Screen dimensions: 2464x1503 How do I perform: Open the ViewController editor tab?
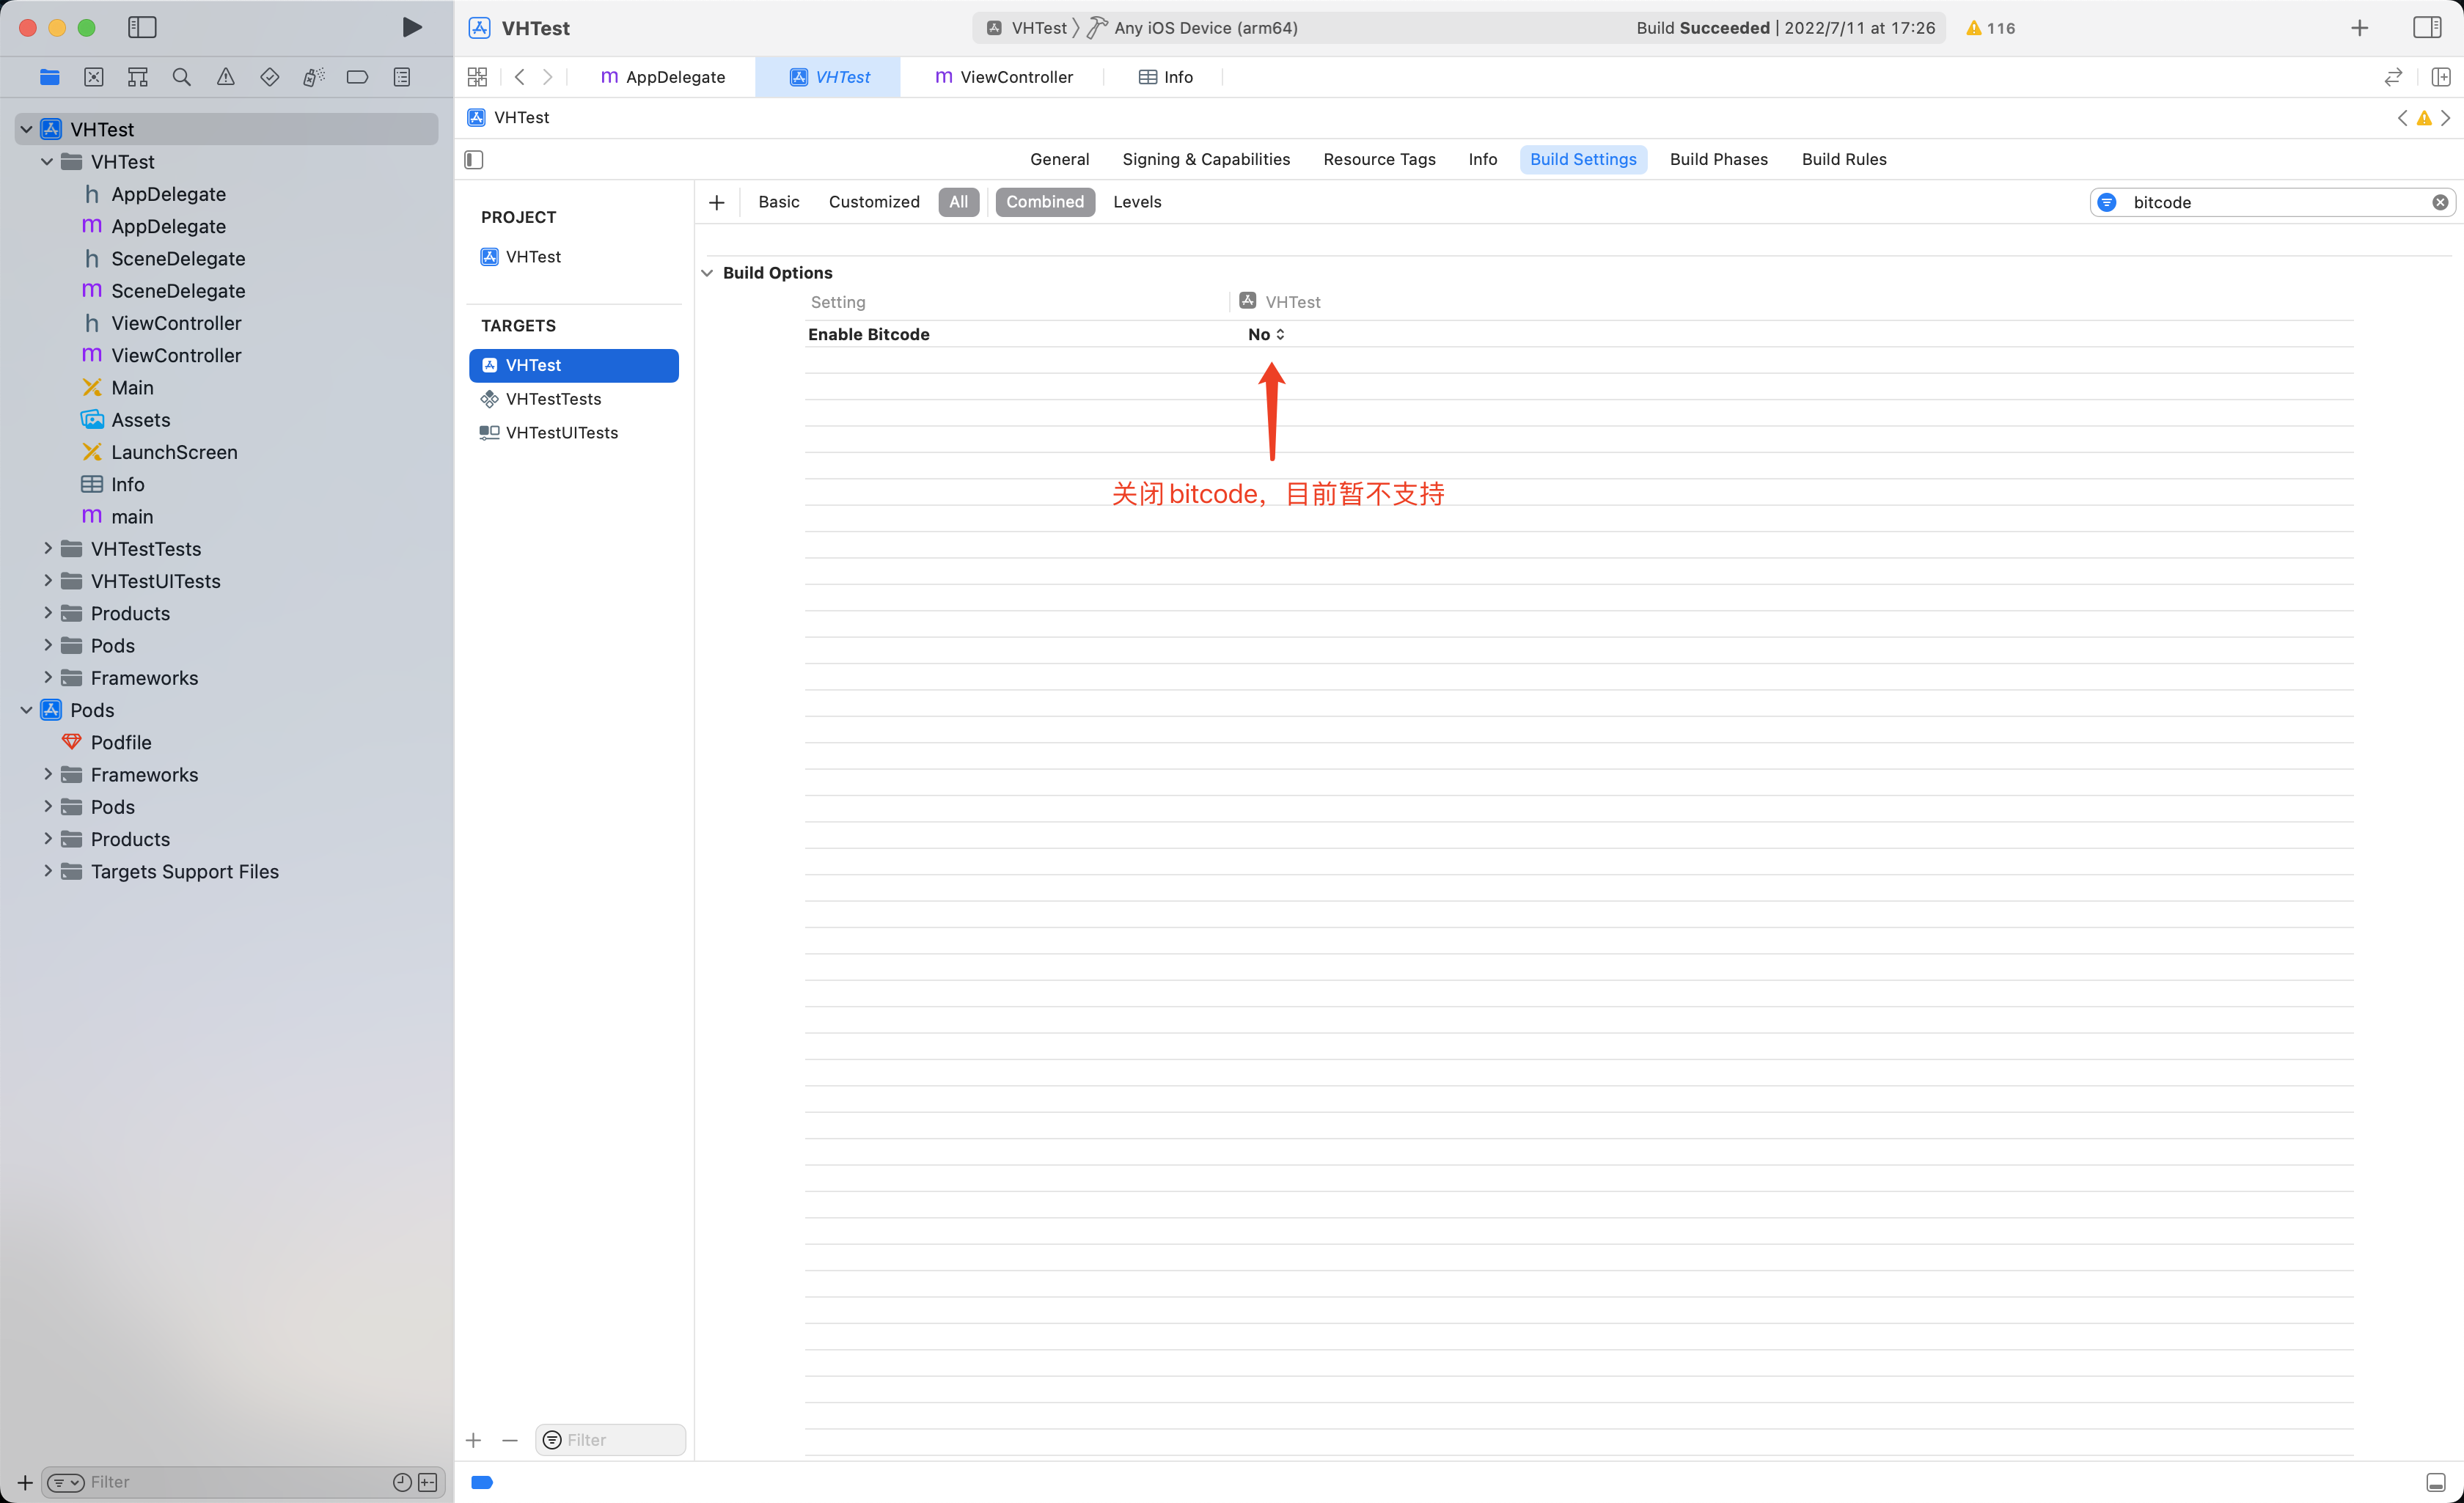(x=1003, y=77)
